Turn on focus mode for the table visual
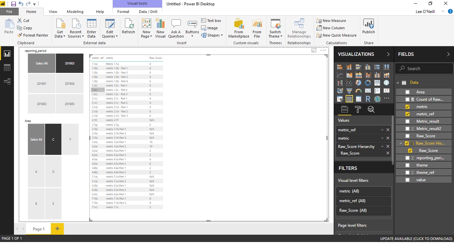Image resolution: width=454 pixels, height=245 pixels. tap(314, 50)
